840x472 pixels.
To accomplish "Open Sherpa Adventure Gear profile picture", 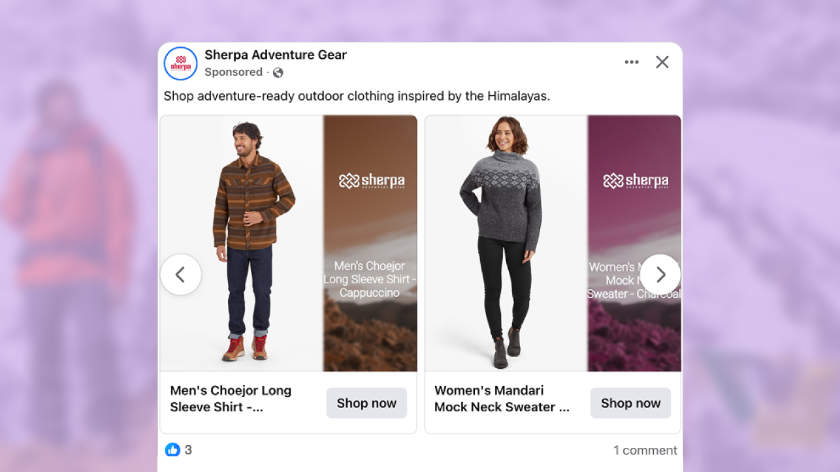I will (180, 63).
